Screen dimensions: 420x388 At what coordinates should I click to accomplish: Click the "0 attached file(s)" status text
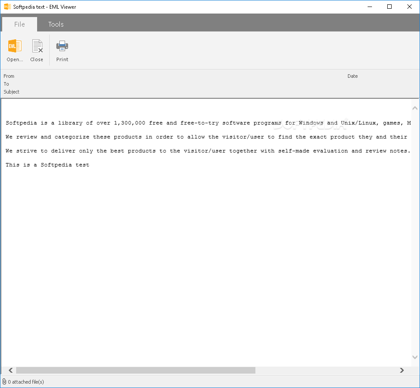26,382
